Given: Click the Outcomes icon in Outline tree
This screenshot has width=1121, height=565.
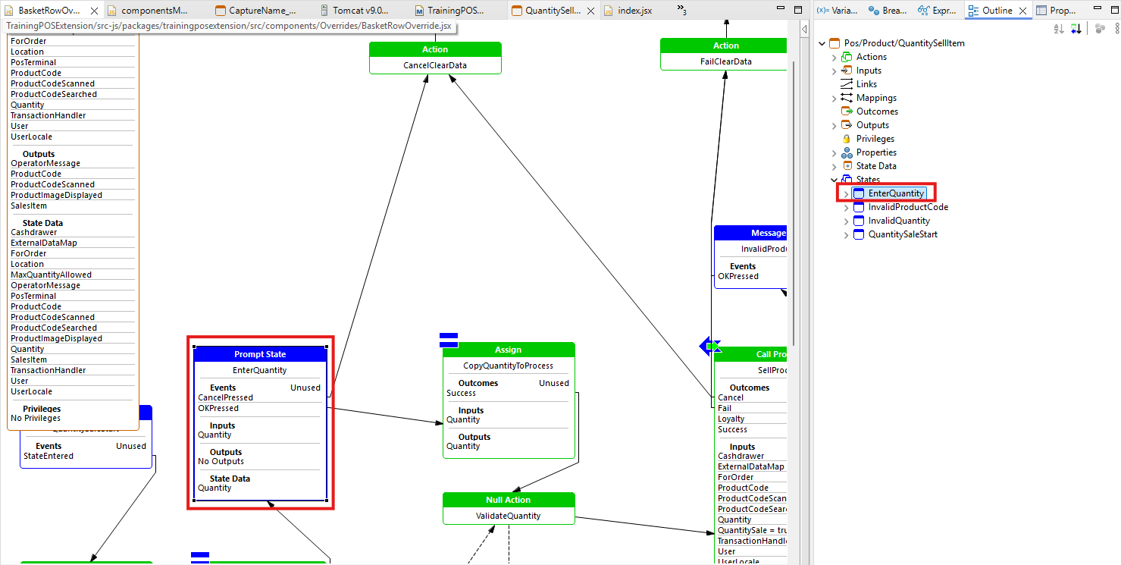Looking at the screenshot, I should (847, 111).
